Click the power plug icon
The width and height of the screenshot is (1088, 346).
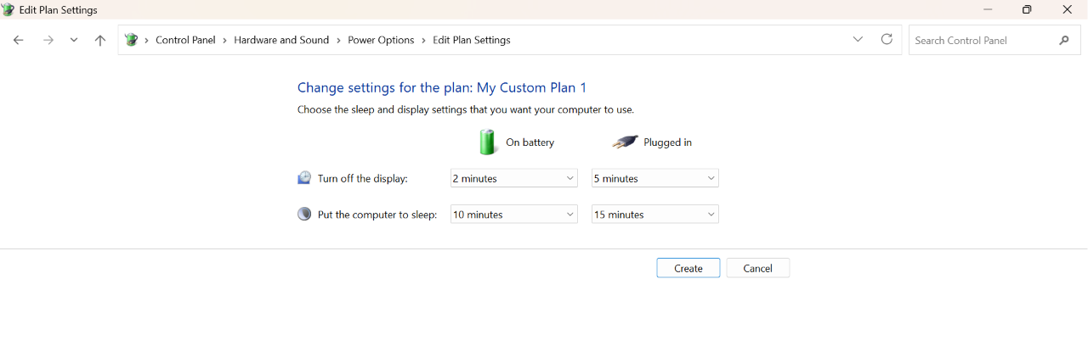pos(625,142)
